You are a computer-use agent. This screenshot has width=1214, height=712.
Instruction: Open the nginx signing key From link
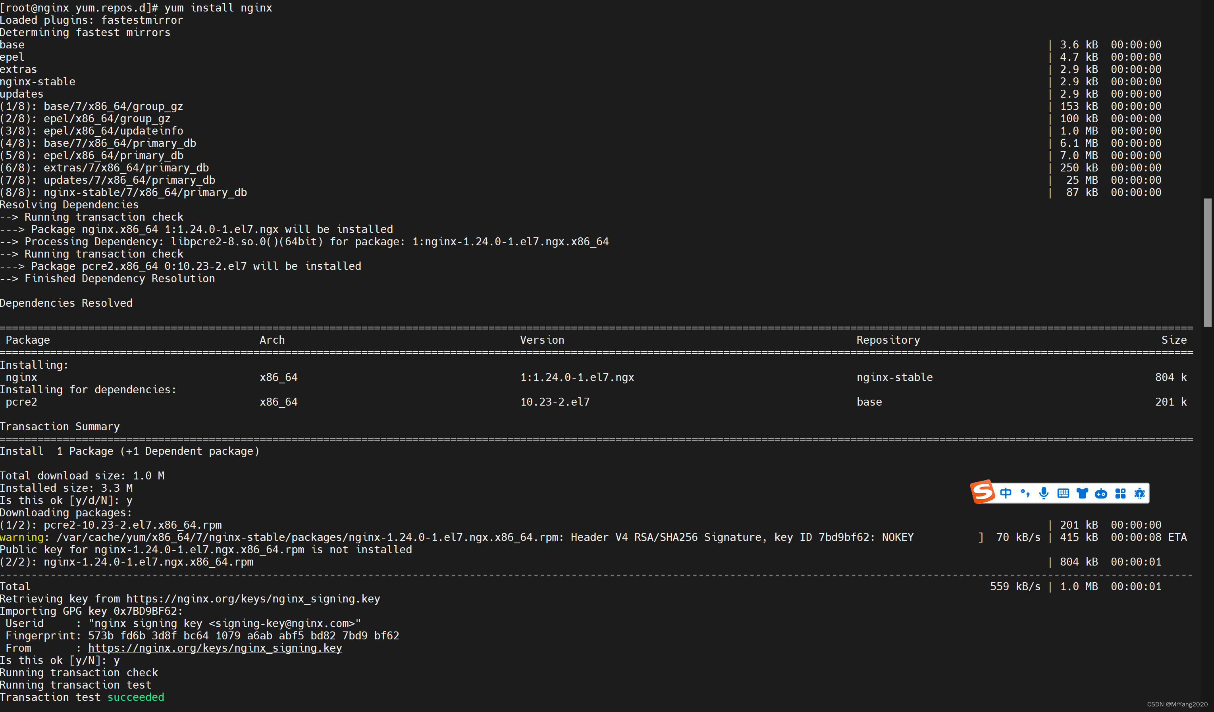[215, 648]
